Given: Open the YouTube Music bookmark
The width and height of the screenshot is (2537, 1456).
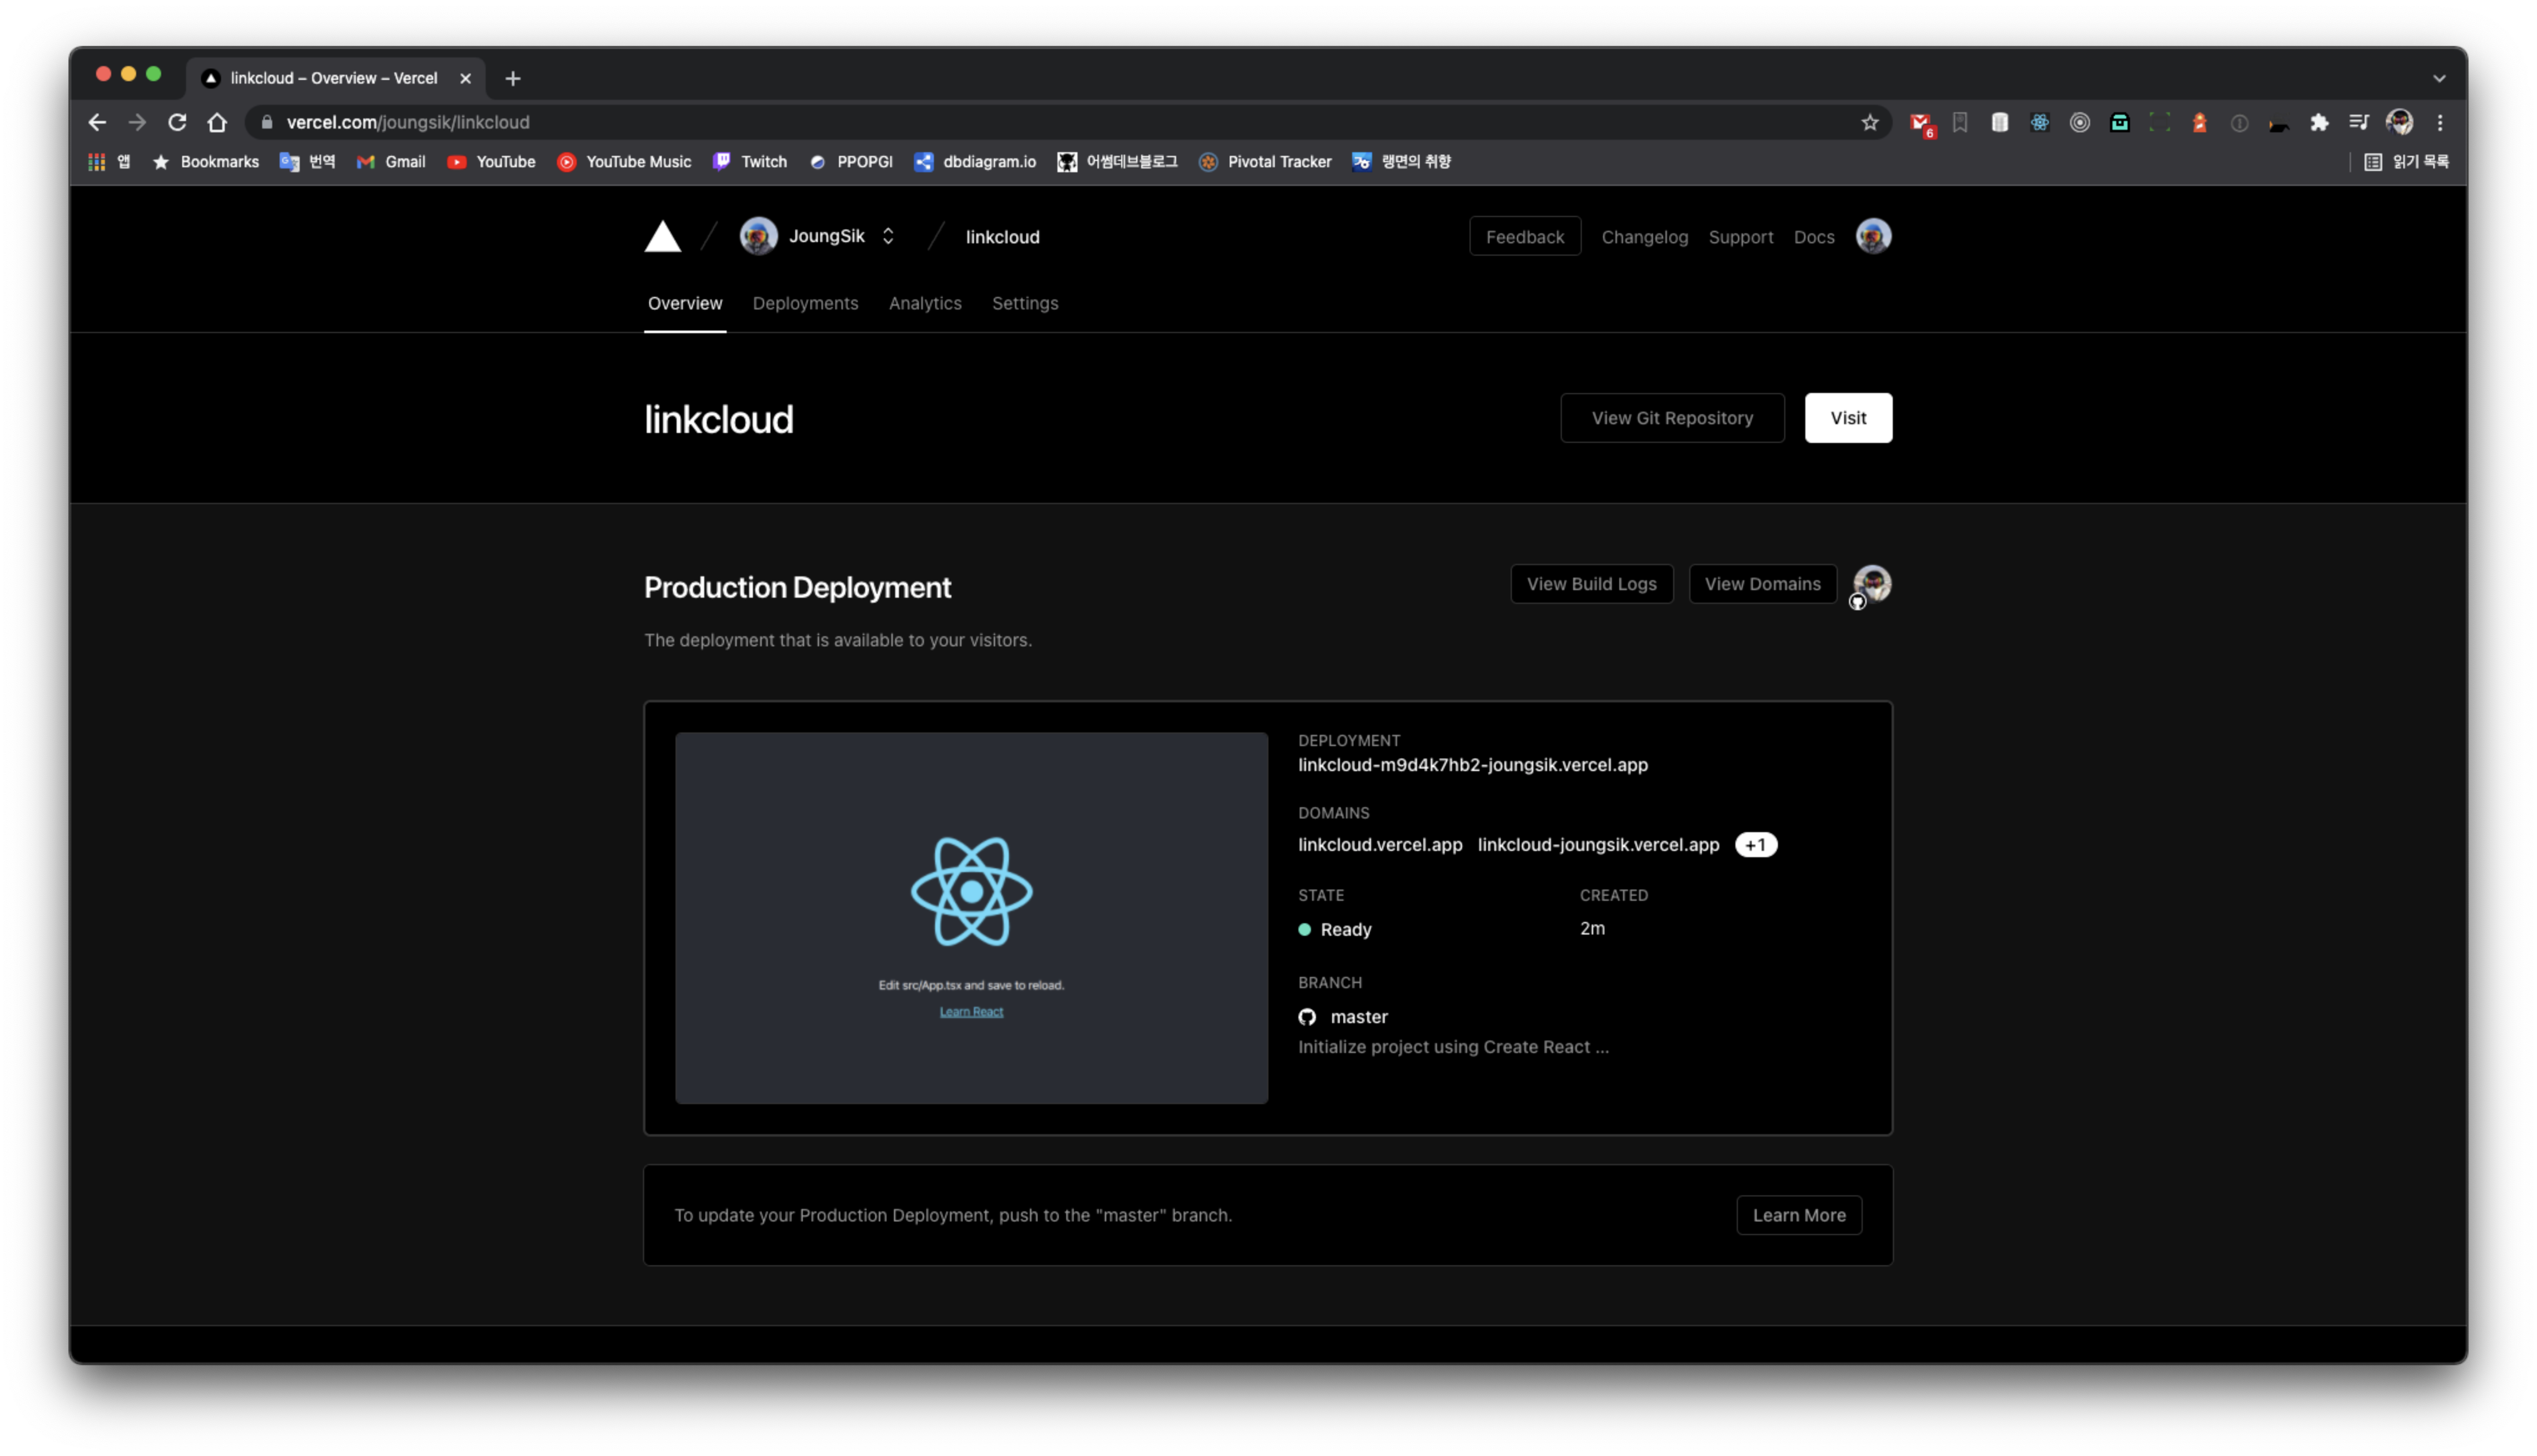Looking at the screenshot, I should [x=623, y=162].
